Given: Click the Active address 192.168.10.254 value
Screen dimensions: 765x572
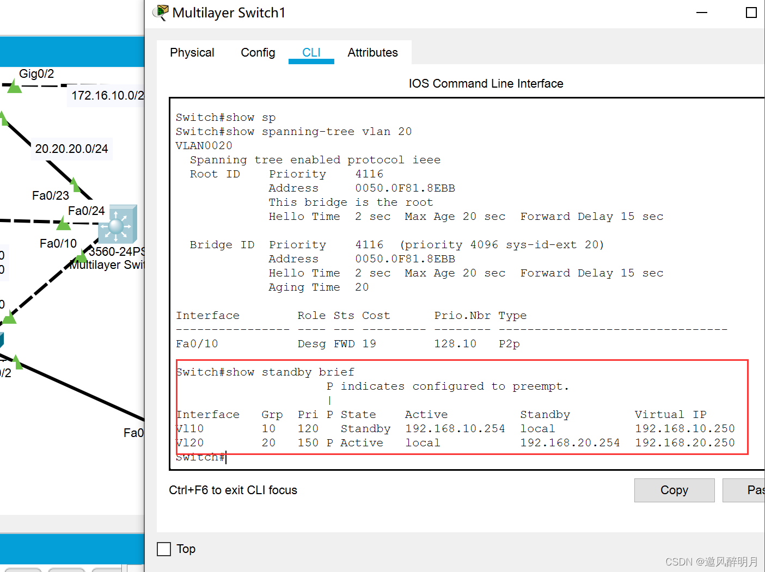Looking at the screenshot, I should click(x=455, y=429).
